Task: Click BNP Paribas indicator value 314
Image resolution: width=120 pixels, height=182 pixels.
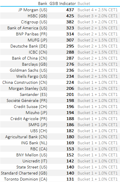Action: (70, 34)
